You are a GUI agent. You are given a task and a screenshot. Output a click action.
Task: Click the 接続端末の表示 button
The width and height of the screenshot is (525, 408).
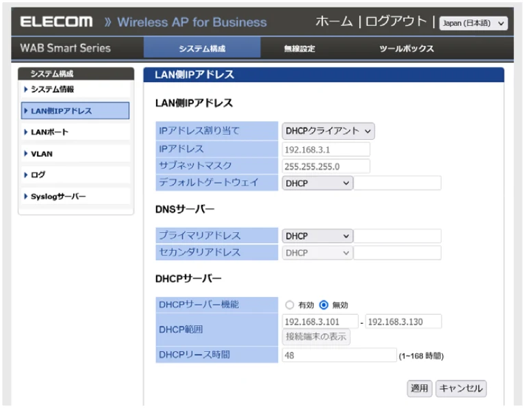(316, 337)
